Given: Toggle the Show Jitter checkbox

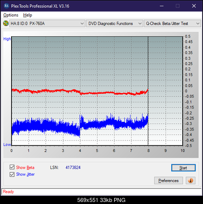Looking at the screenshot, I should [12, 174].
